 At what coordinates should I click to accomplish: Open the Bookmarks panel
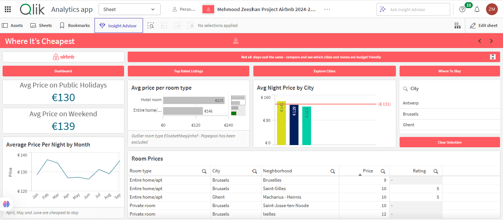[x=75, y=25]
